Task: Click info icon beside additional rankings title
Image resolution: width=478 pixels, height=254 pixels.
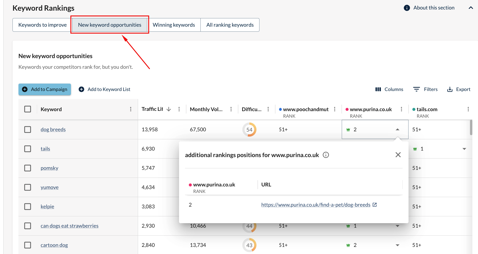Action: coord(326,155)
